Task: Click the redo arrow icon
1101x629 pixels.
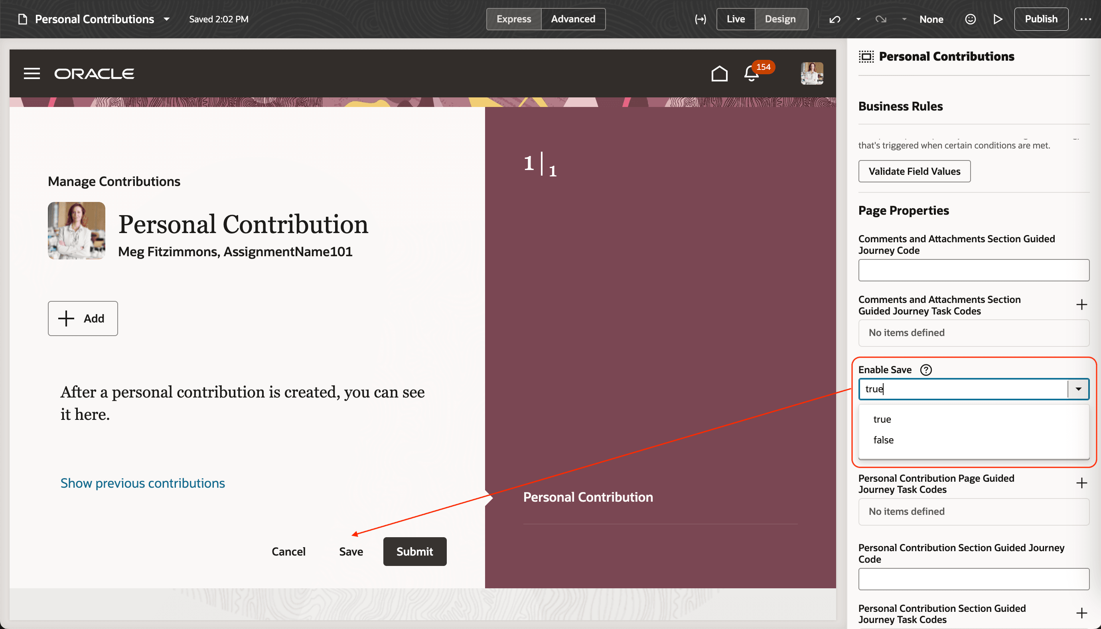Action: tap(880, 19)
